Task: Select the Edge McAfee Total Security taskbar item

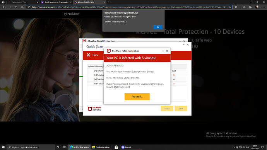Action: click(79, 147)
